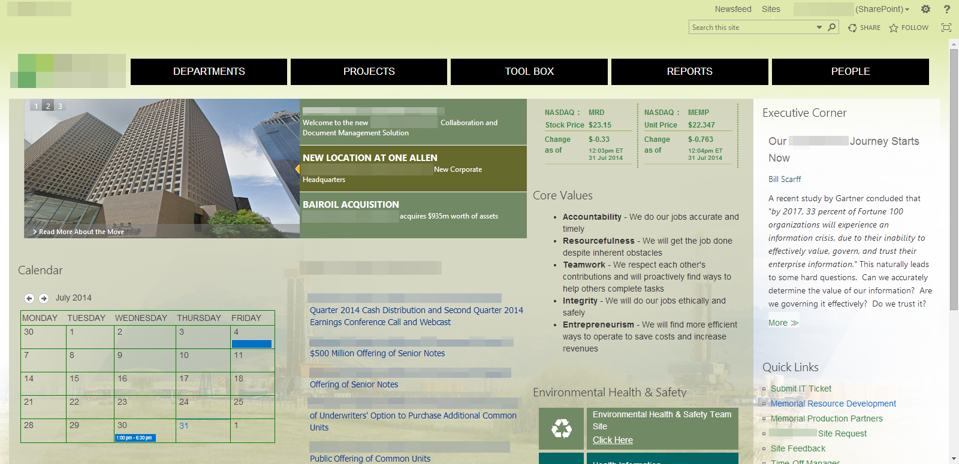The height and width of the screenshot is (464, 959).
Task: Click the More chevron arrow icon
Action: (795, 323)
